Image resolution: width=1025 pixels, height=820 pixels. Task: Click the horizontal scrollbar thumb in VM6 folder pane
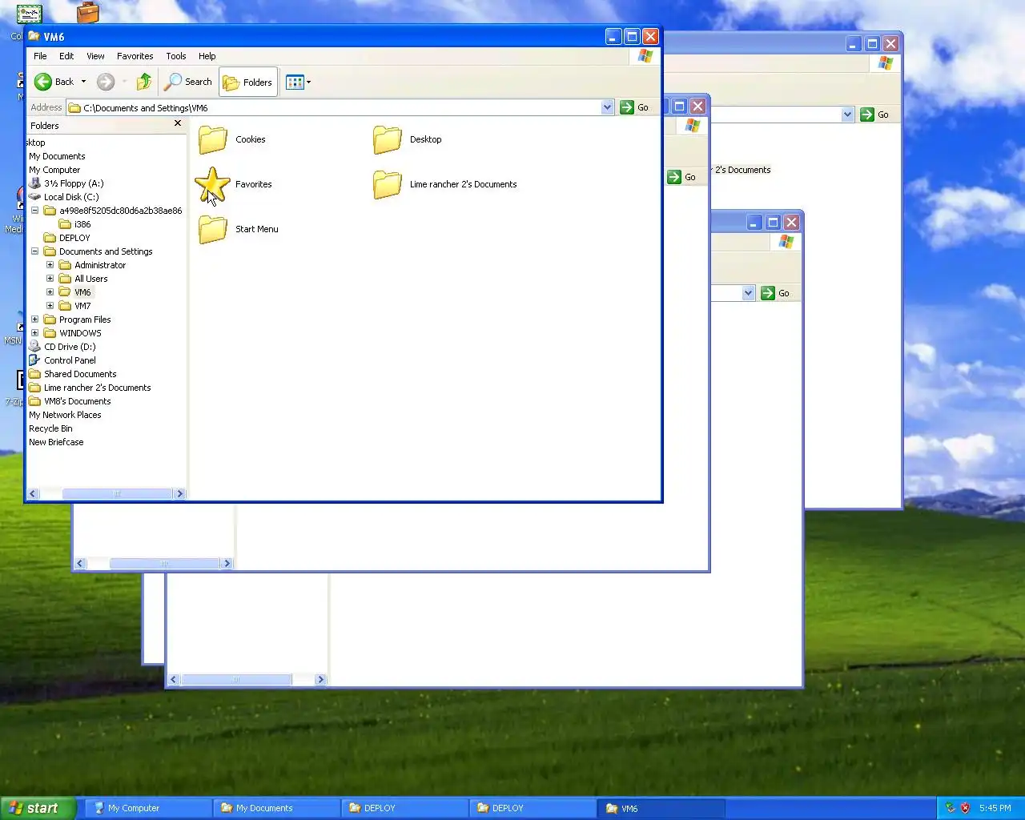click(117, 494)
